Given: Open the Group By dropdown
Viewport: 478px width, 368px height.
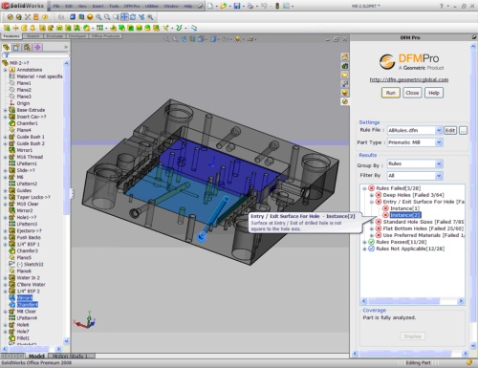Looking at the screenshot, I should (x=439, y=163).
